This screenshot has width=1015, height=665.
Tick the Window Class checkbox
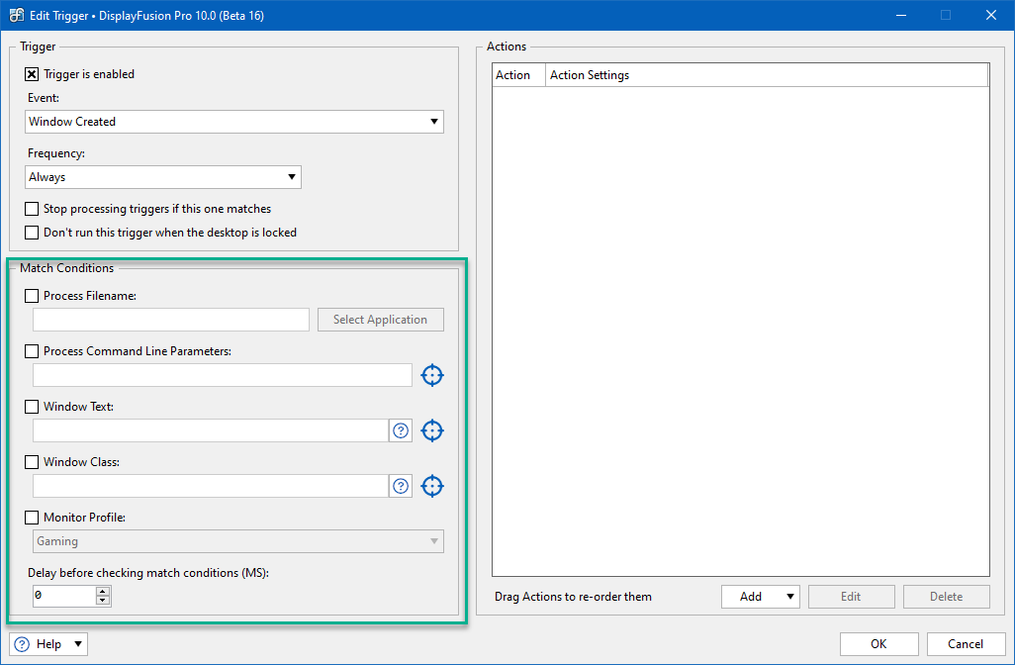pyautogui.click(x=32, y=462)
